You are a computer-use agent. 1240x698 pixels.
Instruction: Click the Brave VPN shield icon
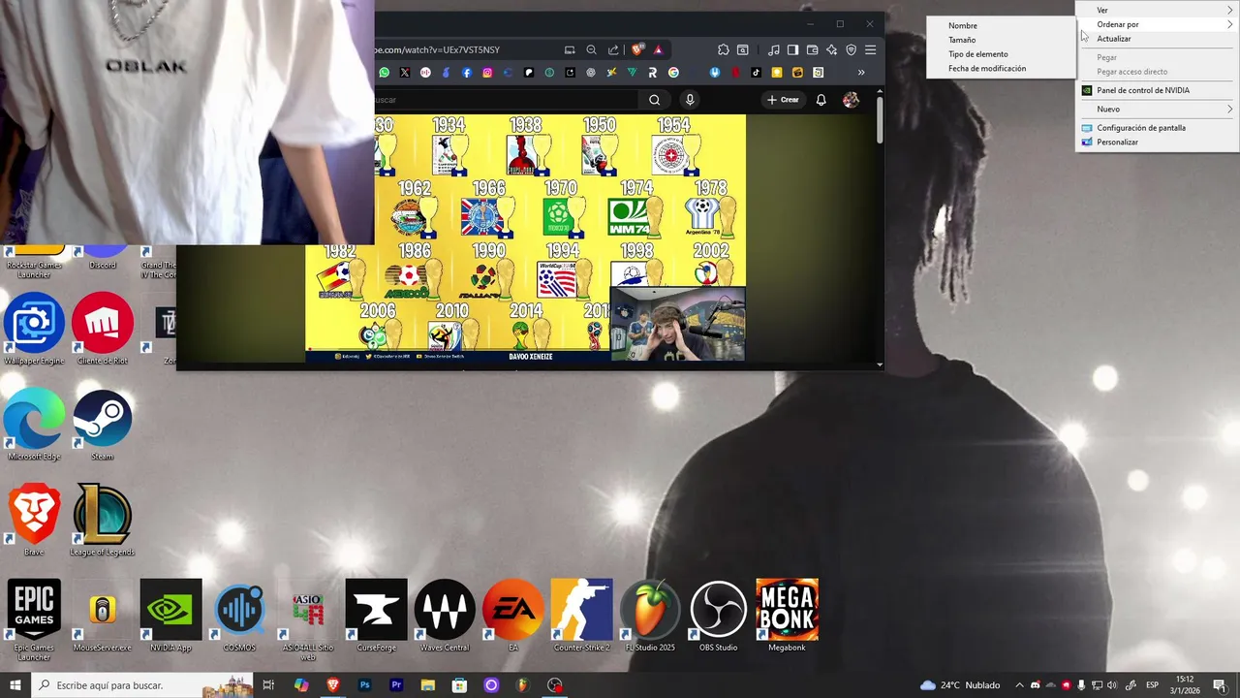pyautogui.click(x=851, y=49)
